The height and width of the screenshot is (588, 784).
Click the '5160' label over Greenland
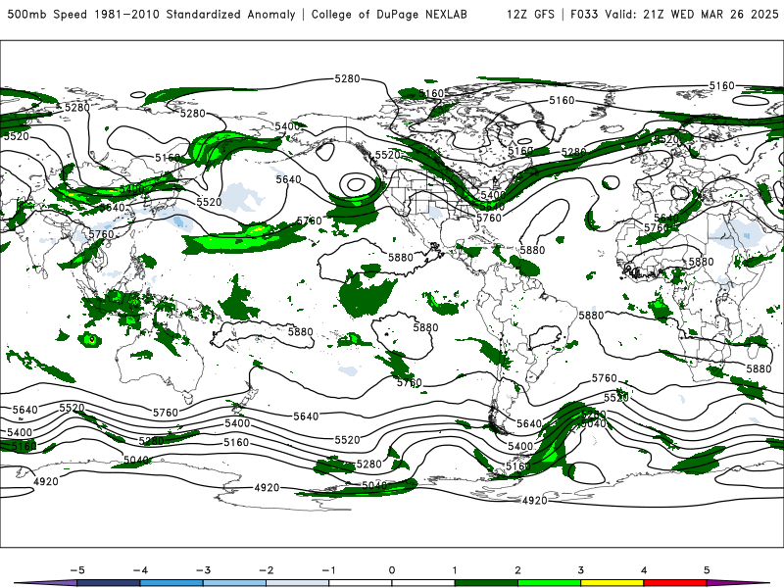[562, 101]
